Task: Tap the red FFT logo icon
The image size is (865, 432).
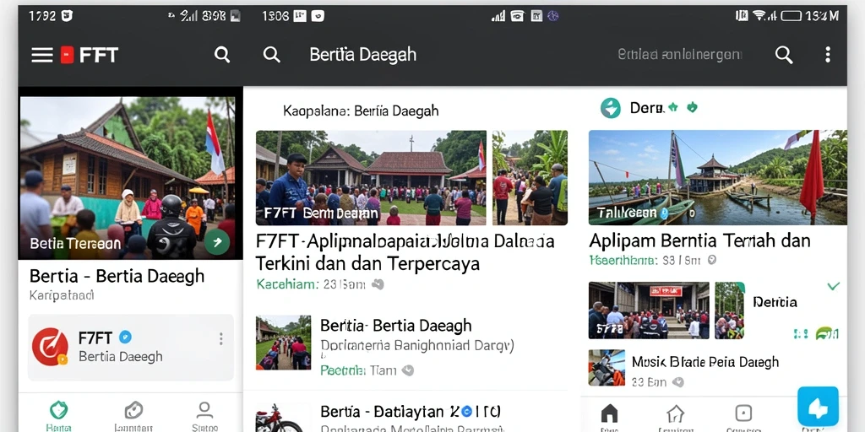Action: (x=68, y=55)
